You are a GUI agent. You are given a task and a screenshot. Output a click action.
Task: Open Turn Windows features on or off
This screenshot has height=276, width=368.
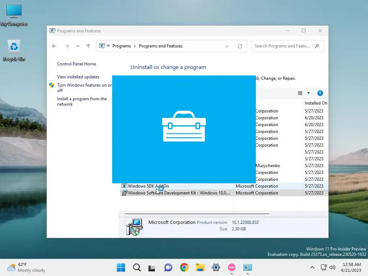(x=84, y=88)
